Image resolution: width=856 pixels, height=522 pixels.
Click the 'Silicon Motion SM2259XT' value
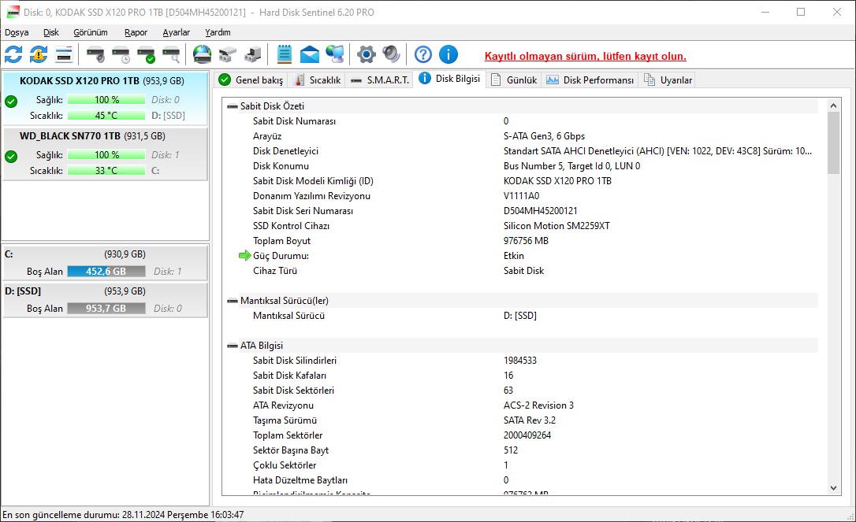(x=556, y=226)
